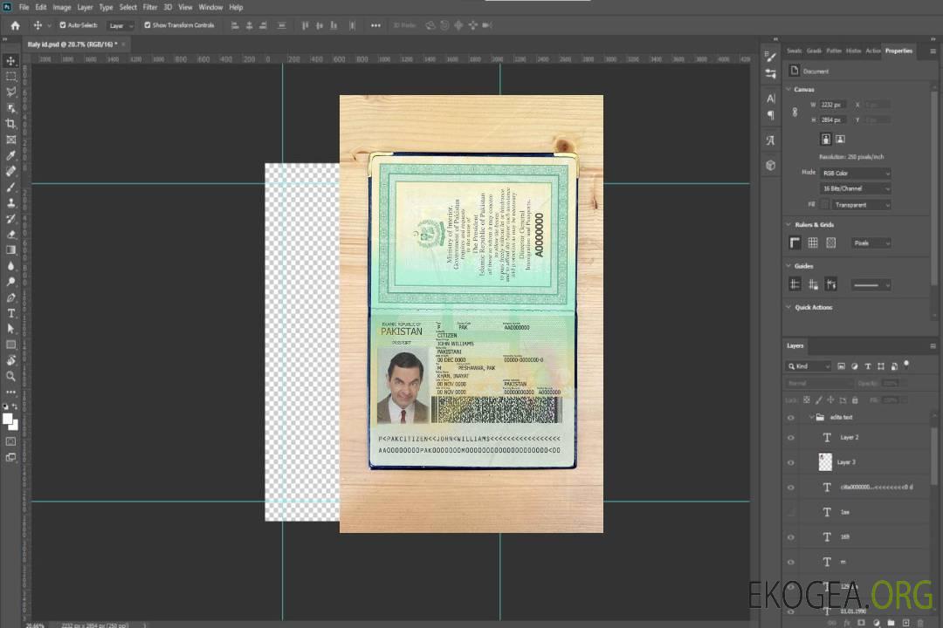This screenshot has width=943, height=628.
Task: Collapse the Rulers & Grids section
Action: tap(788, 225)
